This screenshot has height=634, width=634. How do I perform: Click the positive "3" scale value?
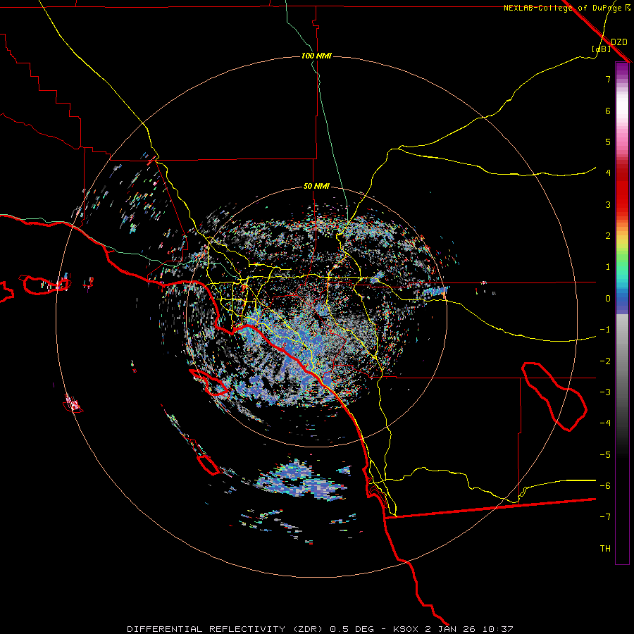point(608,204)
